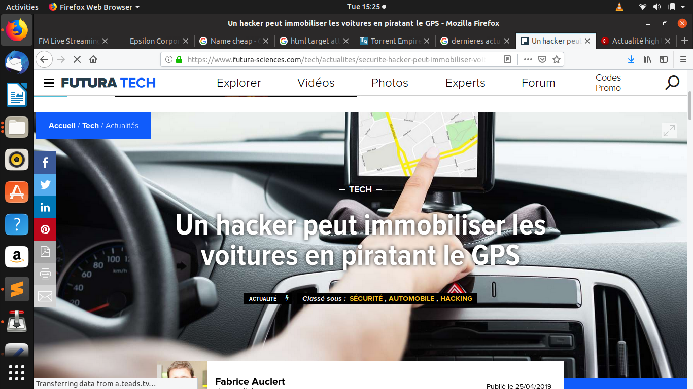Go to Accueil breadcrumb
The image size is (693, 389).
pyautogui.click(x=62, y=126)
